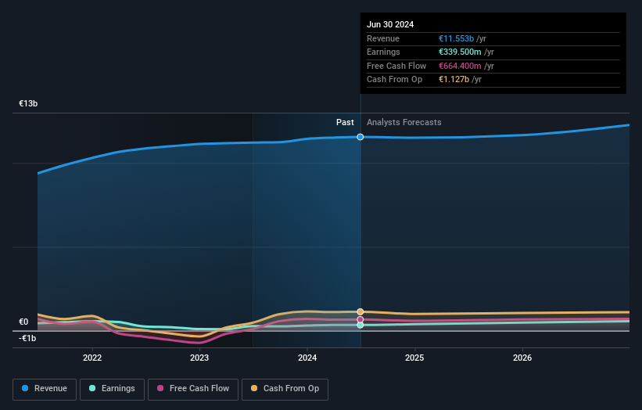Click the -€1b y-axis label
Image resolution: width=642 pixels, height=410 pixels.
point(27,338)
